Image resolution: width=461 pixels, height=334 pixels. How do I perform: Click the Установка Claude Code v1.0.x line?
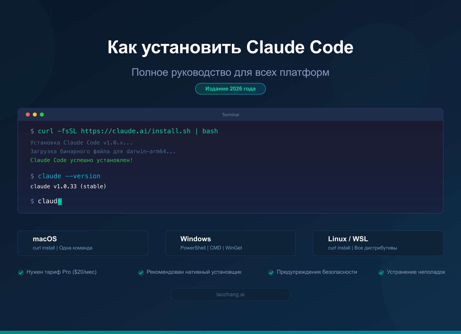coord(82,143)
